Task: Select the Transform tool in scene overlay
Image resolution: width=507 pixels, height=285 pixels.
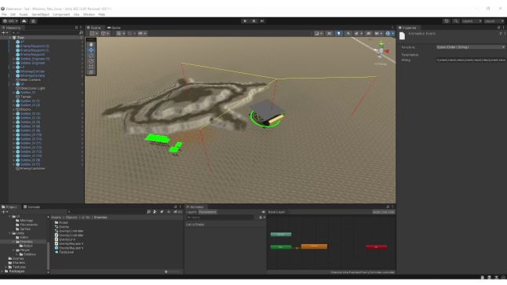Action: tap(91, 72)
